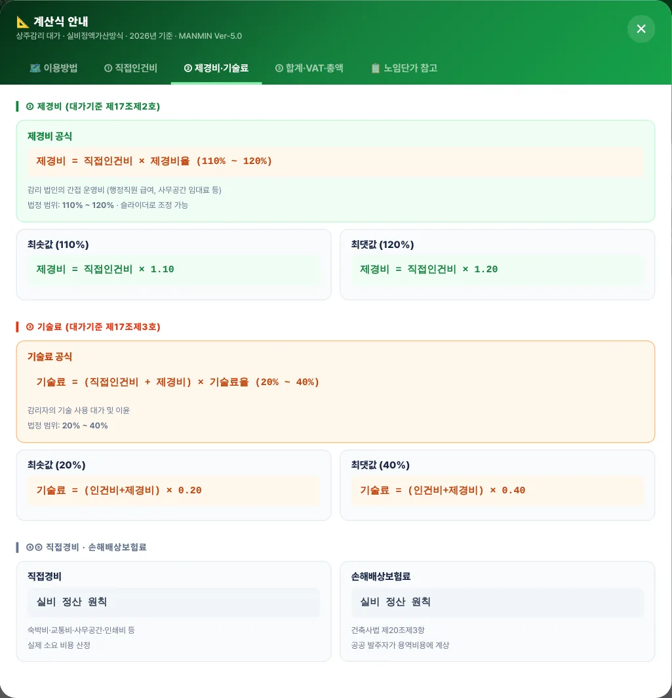Open the 노임단가 참고 tab
The image size is (672, 698).
coord(404,68)
